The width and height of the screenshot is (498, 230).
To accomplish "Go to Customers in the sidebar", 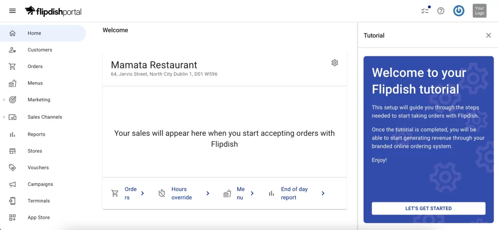I will click(x=39, y=50).
